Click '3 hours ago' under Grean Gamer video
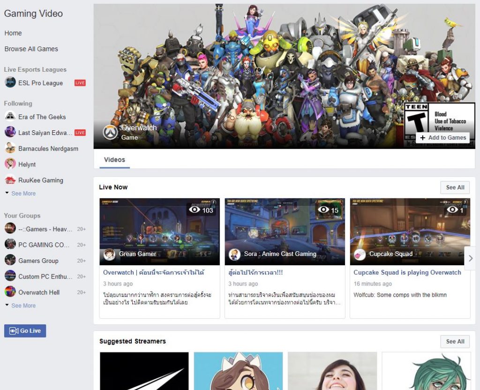This screenshot has height=390, width=480. pos(118,284)
